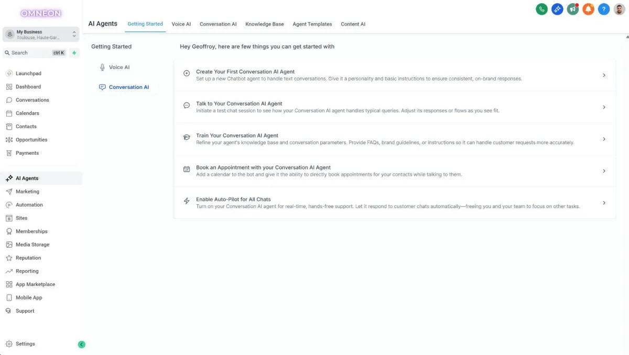The height and width of the screenshot is (355, 629).
Task: Expand Train Your Conversation AI Agent chevron
Action: click(x=604, y=139)
